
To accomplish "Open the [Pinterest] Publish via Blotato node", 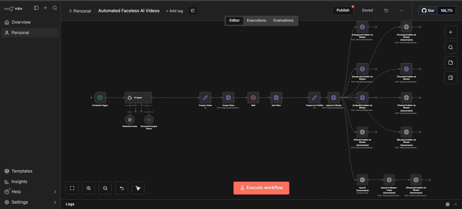I will (416, 180).
